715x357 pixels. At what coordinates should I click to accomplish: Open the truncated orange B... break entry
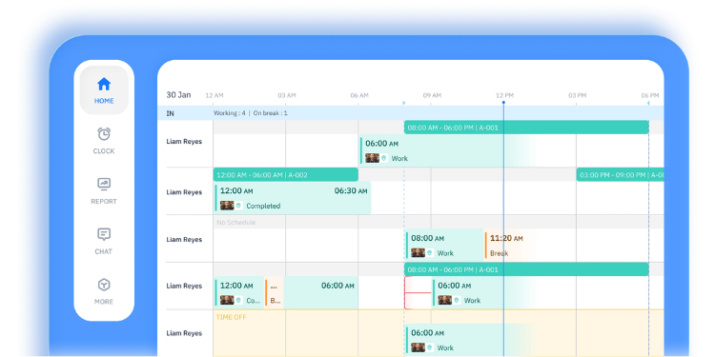pos(275,292)
